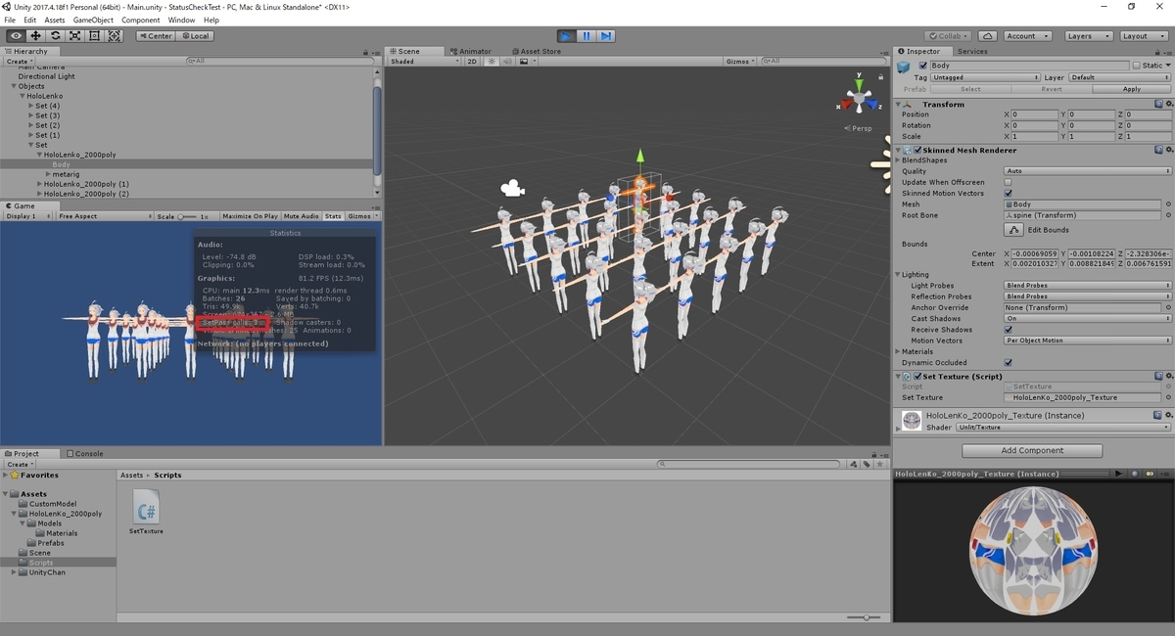Screen dimensions: 1175x636
Task: Click the Play button
Action: tap(566, 36)
